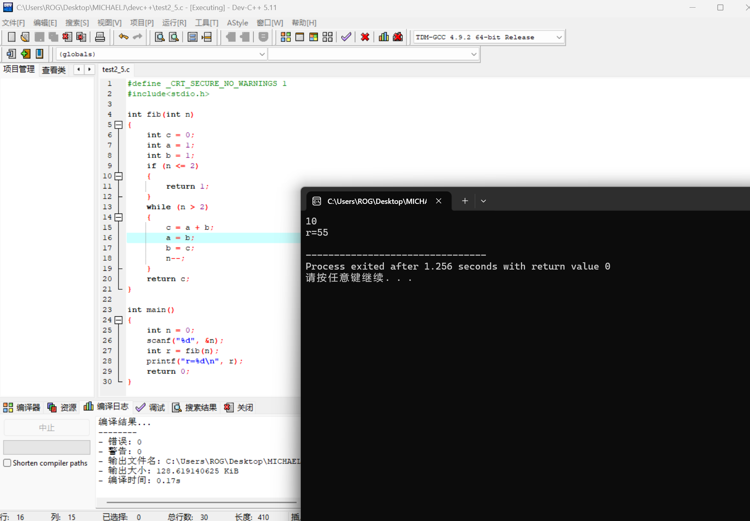750x521 pixels.
Task: Open the AStyle menu
Action: point(237,23)
